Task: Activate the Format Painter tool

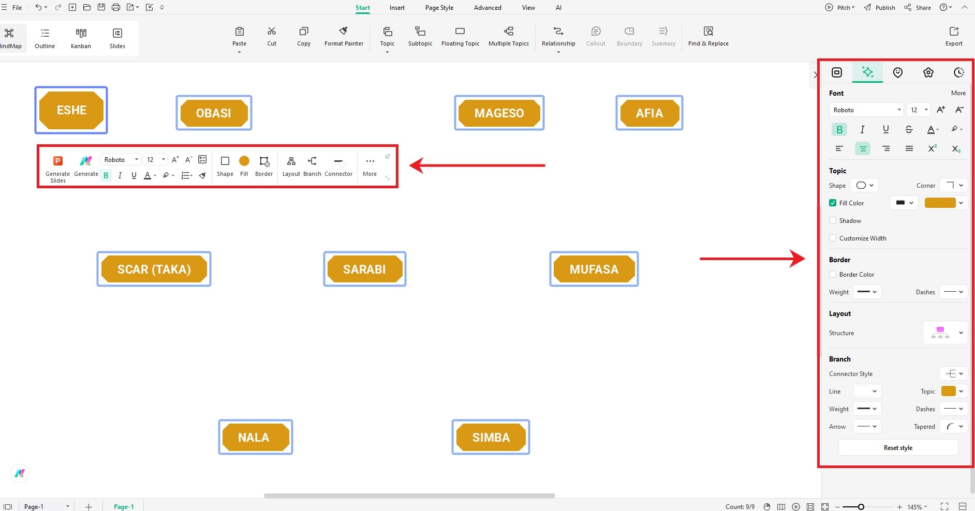Action: tap(344, 36)
